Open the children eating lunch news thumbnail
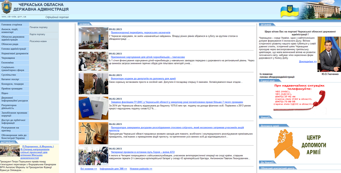 (x=94, y=61)
